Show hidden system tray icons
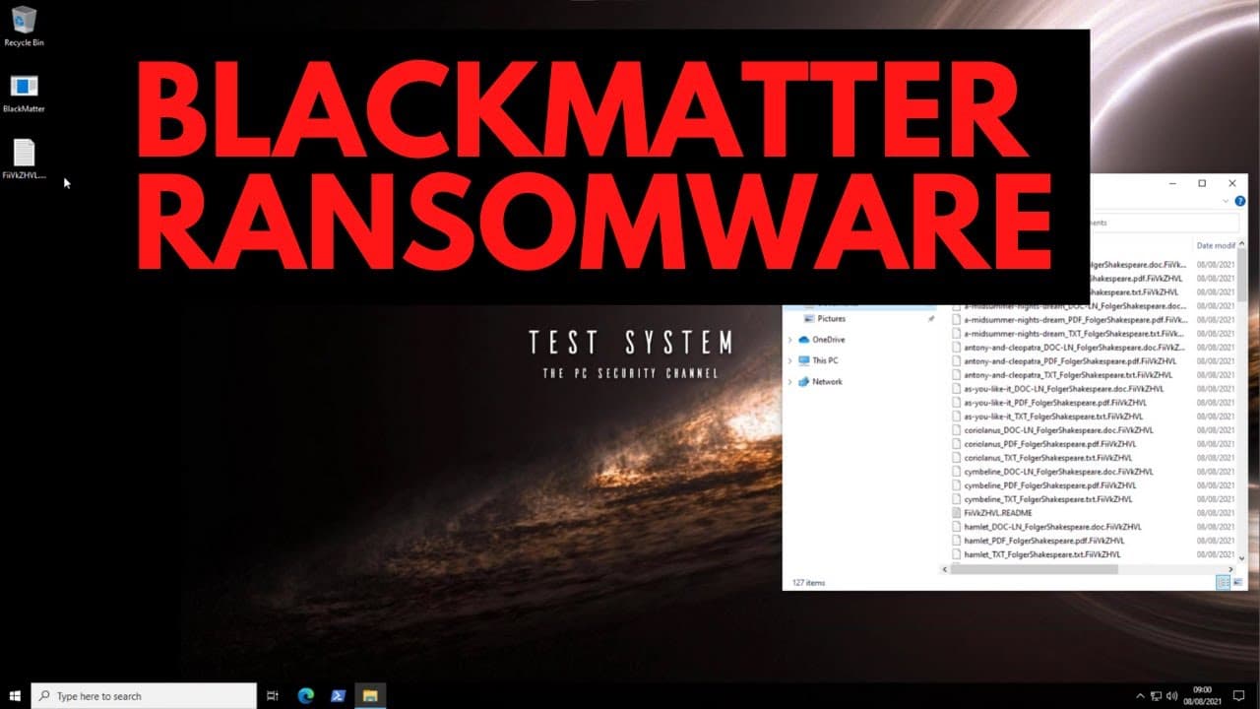This screenshot has height=709, width=1260. pos(1141,696)
